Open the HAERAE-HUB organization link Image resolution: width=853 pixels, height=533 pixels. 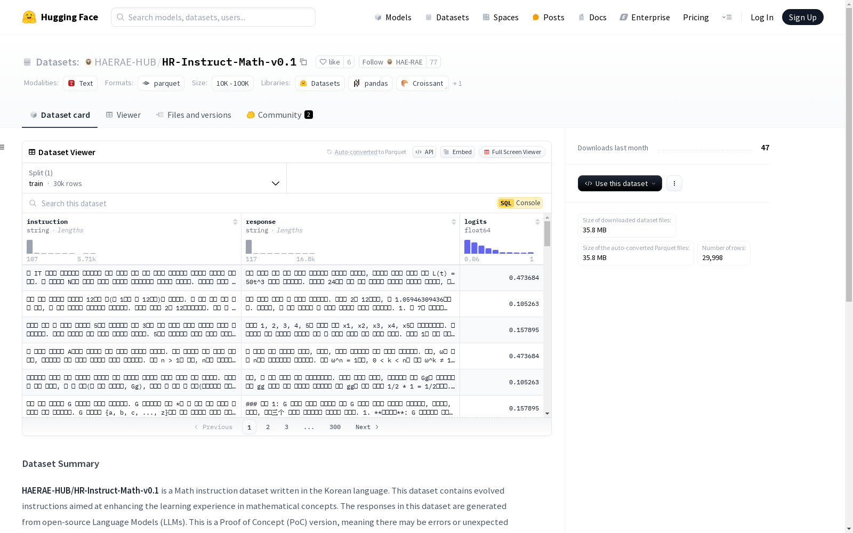pyautogui.click(x=125, y=62)
